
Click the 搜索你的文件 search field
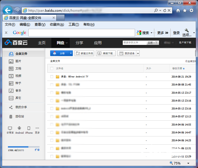click(x=134, y=43)
